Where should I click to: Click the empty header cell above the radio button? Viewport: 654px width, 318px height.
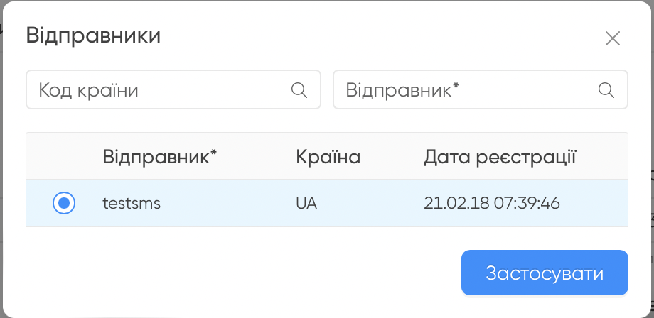click(64, 157)
